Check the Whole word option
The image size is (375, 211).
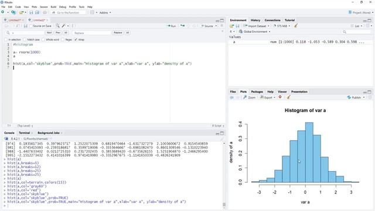(43, 39)
